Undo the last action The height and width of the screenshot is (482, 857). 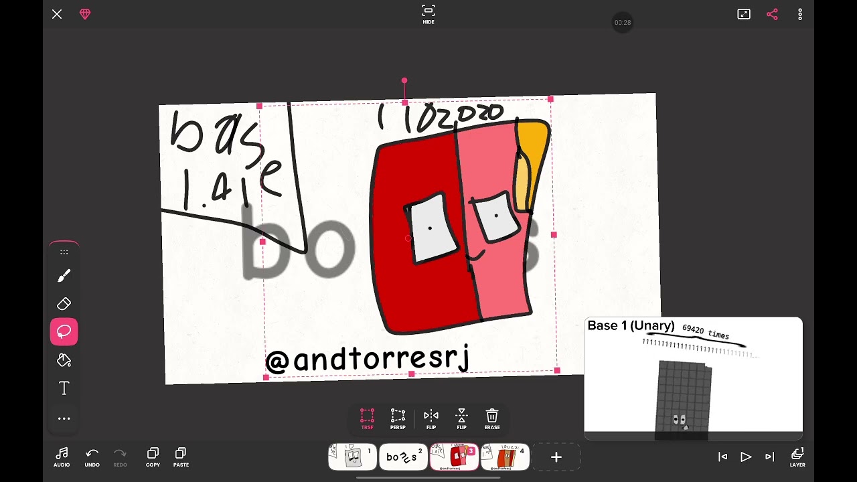coord(92,457)
